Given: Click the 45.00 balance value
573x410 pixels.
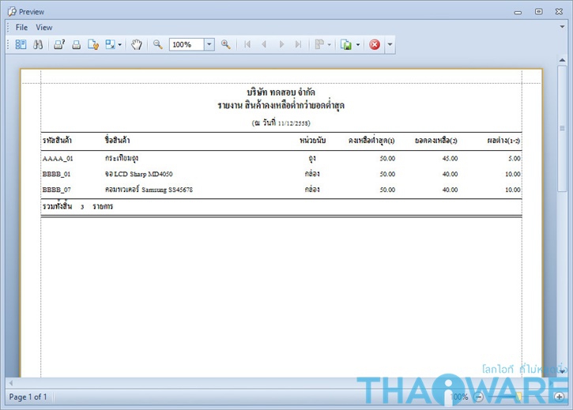Looking at the screenshot, I should (450, 159).
